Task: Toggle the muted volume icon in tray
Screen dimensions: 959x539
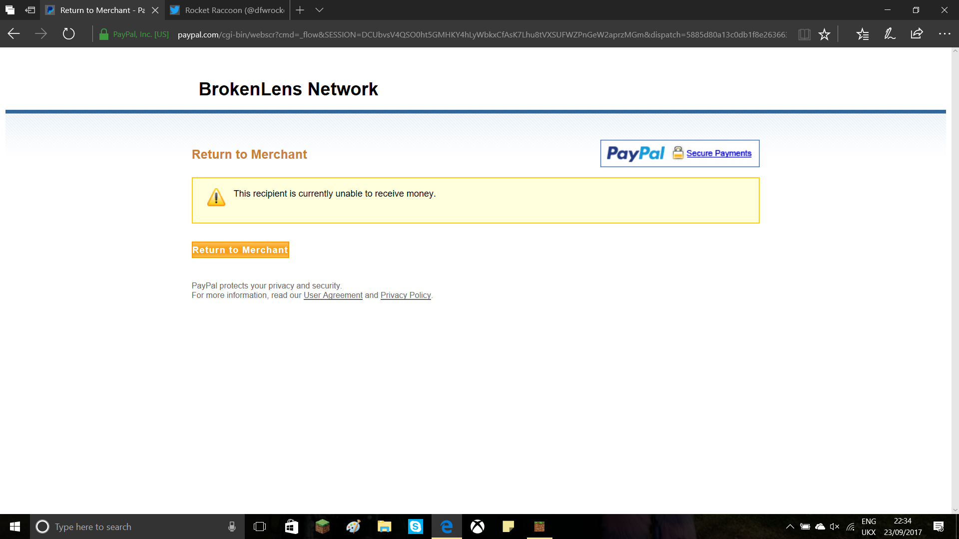Action: tap(835, 527)
